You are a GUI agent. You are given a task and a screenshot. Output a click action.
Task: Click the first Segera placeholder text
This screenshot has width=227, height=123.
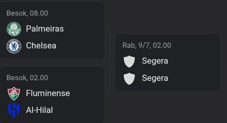pyautogui.click(x=155, y=61)
